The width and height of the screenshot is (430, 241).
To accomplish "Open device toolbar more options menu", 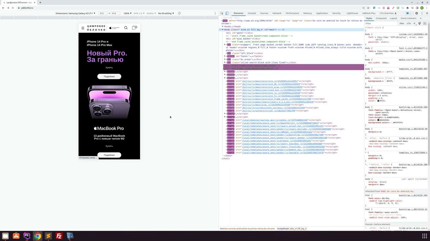I will [215, 13].
